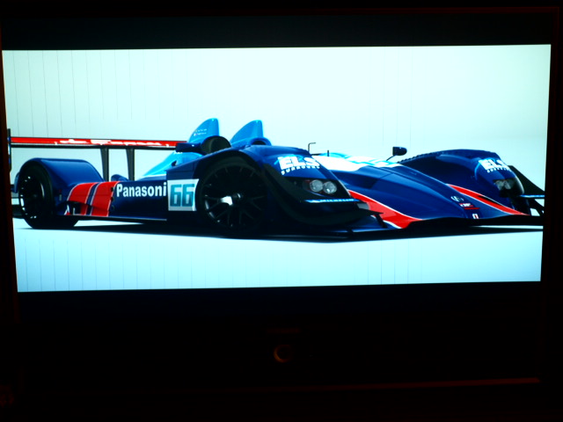Click the near car's headlight cluster

[x=323, y=186]
